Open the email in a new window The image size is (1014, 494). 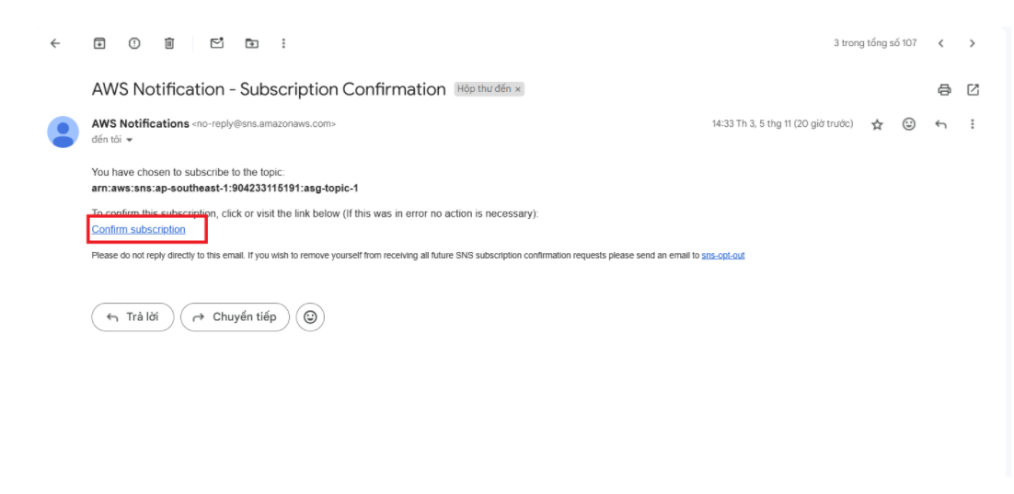click(x=974, y=90)
